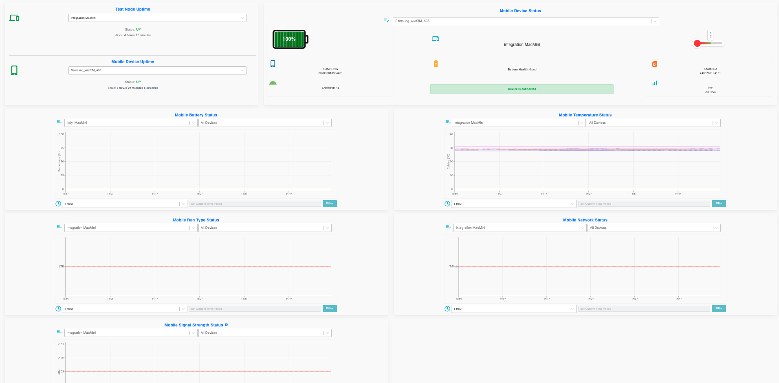
Task: Click the Device is connected status banner
Action: point(522,89)
